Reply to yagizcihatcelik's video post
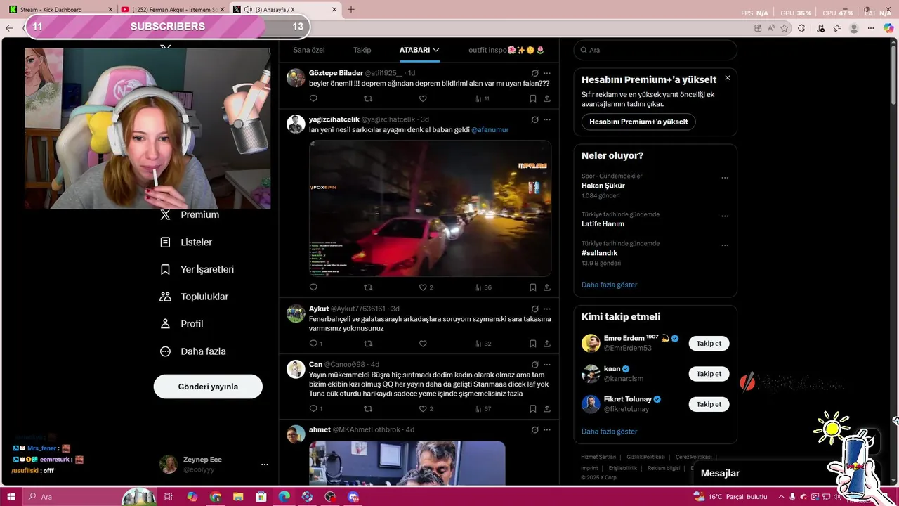899x506 pixels. point(313,287)
